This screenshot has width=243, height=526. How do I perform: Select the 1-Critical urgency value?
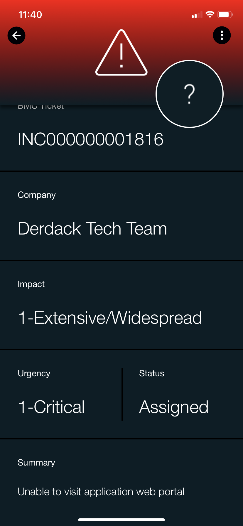point(51,407)
